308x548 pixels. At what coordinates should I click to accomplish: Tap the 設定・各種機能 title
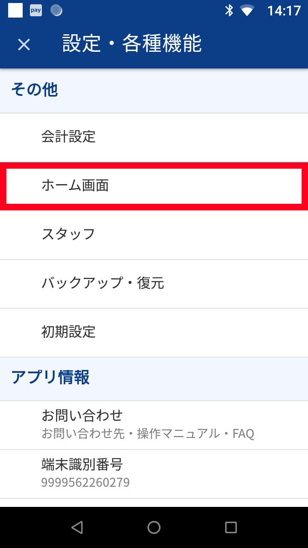[x=132, y=44]
